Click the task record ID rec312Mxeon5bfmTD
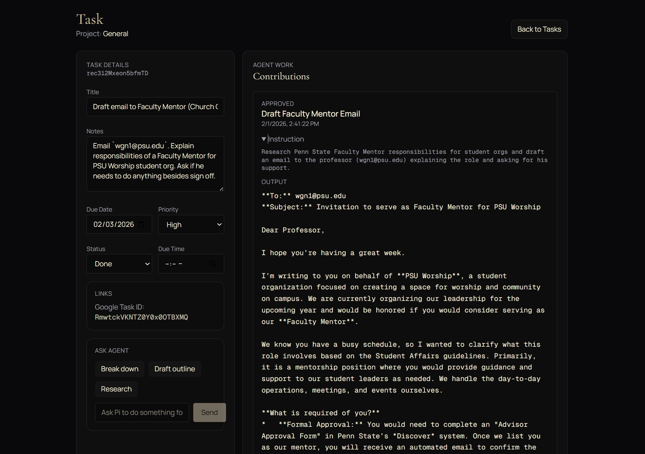 point(118,73)
